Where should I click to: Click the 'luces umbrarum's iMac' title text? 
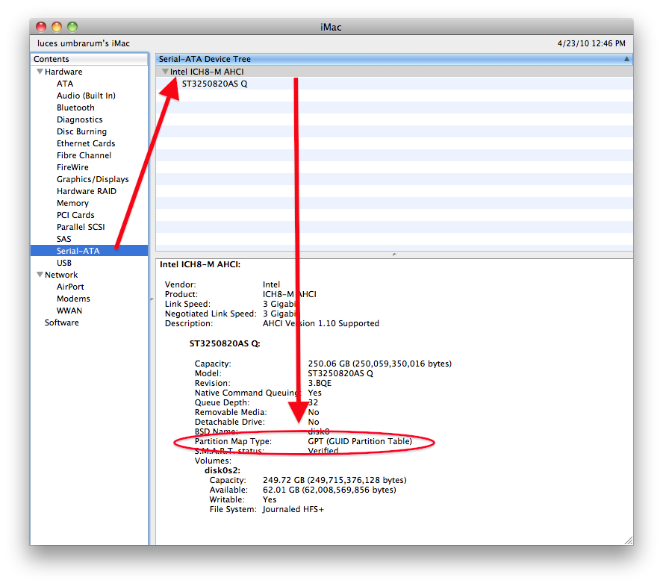[84, 43]
